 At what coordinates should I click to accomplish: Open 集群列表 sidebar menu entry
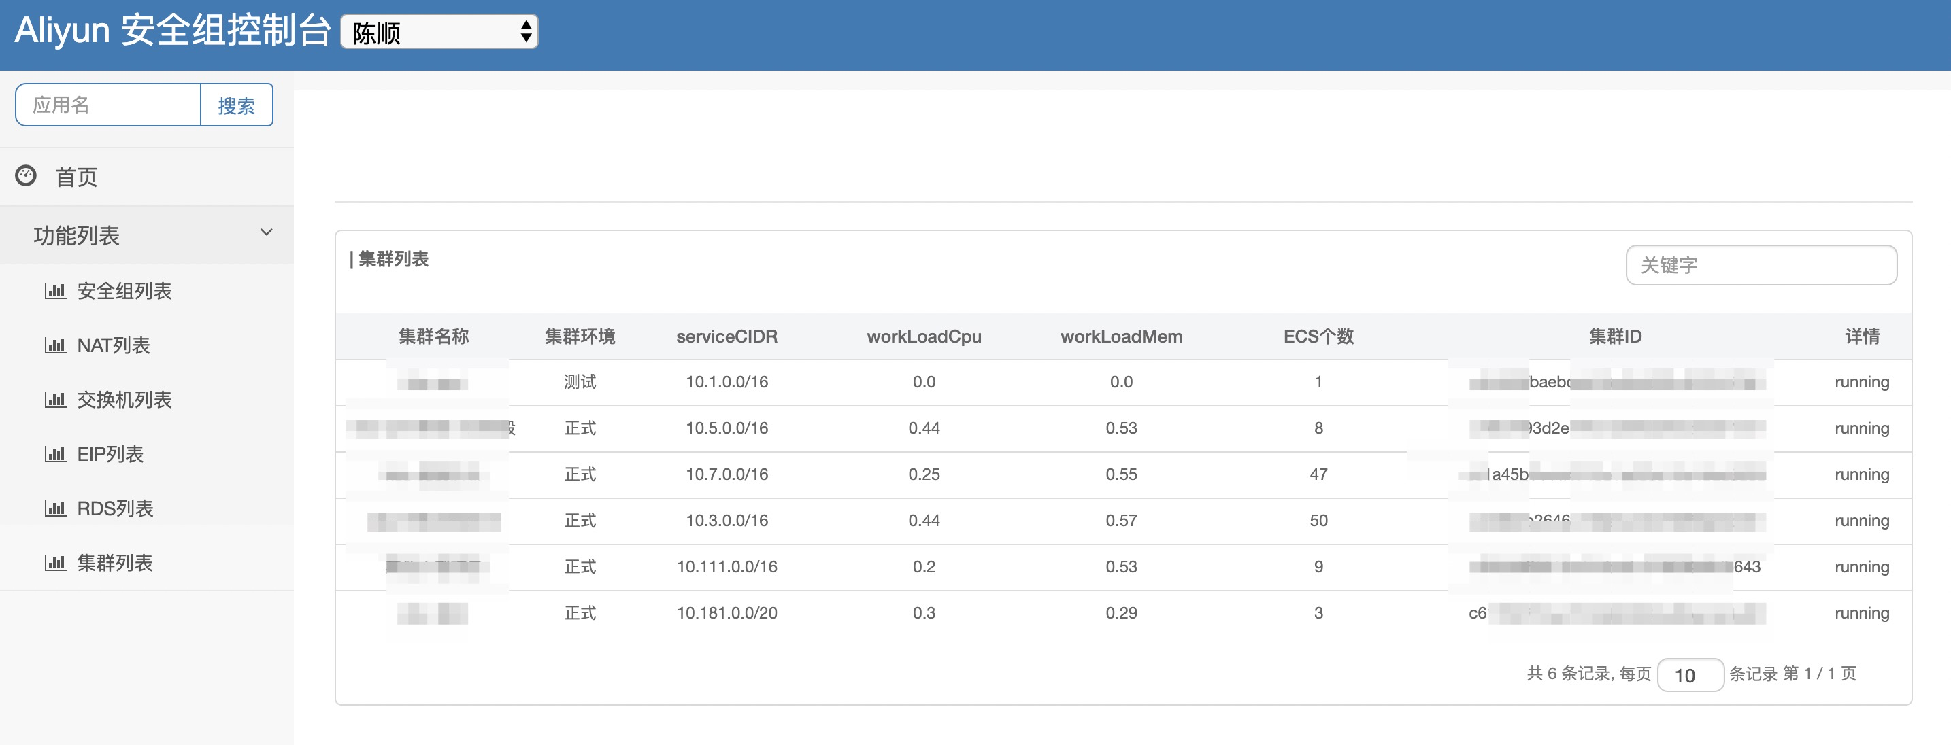click(x=115, y=564)
